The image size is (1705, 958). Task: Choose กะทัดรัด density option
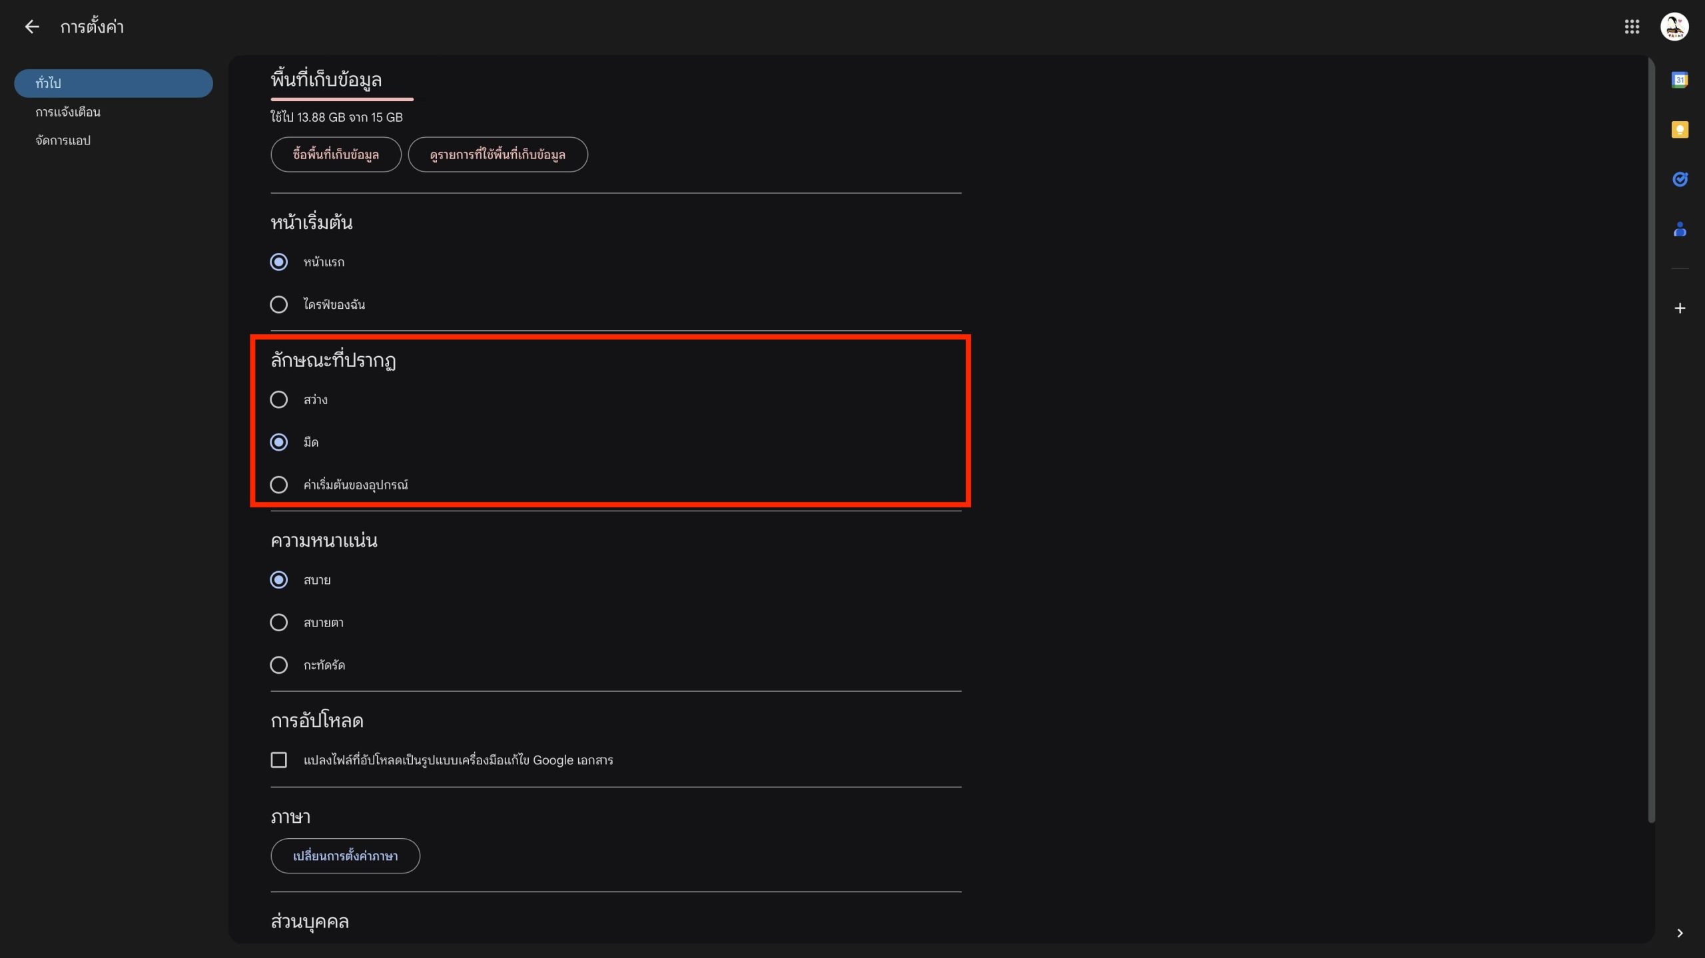pos(278,664)
